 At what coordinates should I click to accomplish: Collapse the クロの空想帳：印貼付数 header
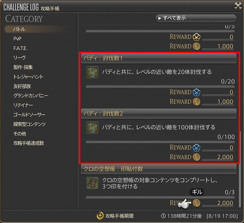(159, 169)
